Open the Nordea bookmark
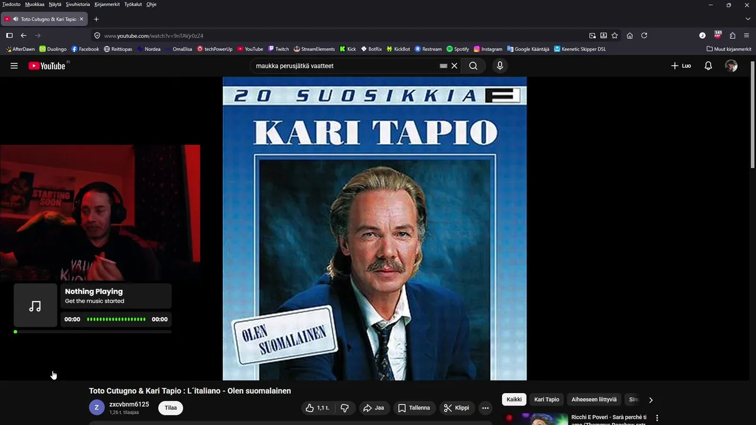Screen dimensions: 756x425 [x=149, y=49]
